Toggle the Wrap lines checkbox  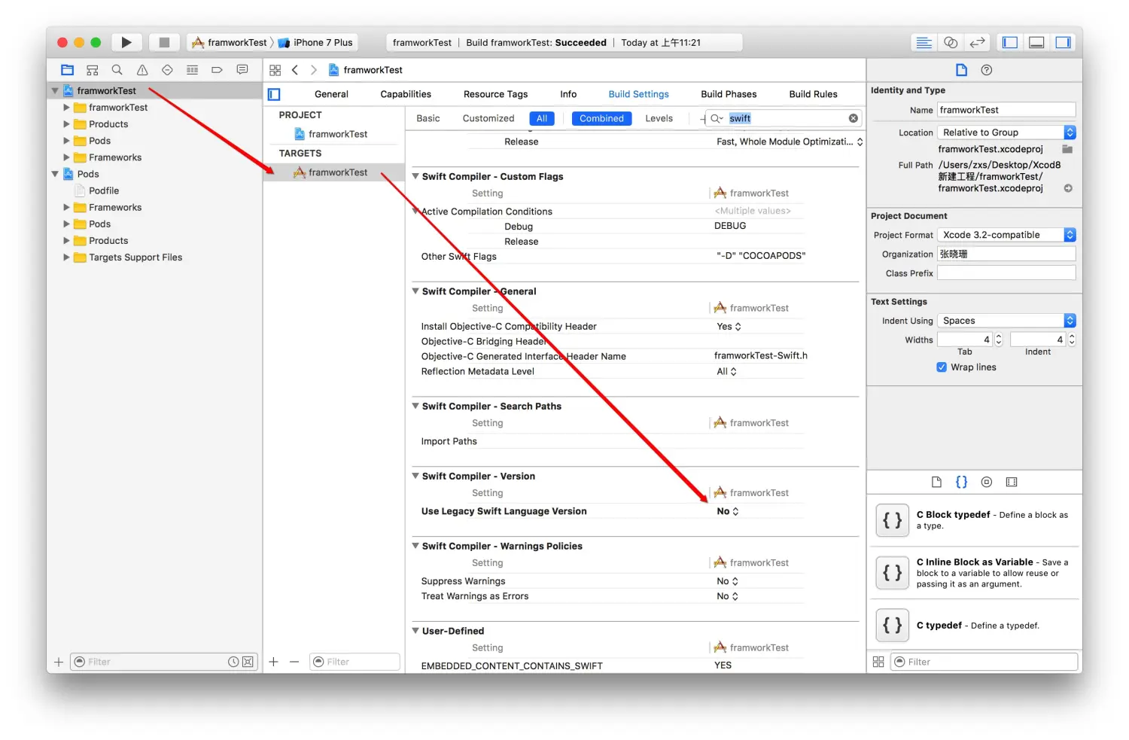942,367
